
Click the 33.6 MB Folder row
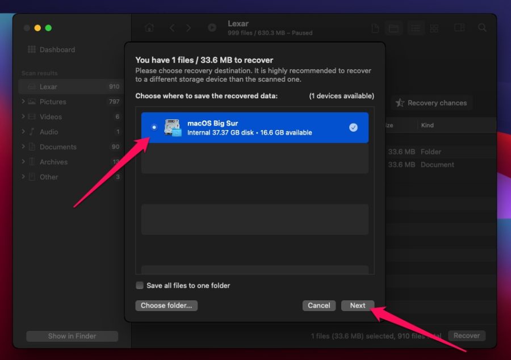(x=441, y=152)
